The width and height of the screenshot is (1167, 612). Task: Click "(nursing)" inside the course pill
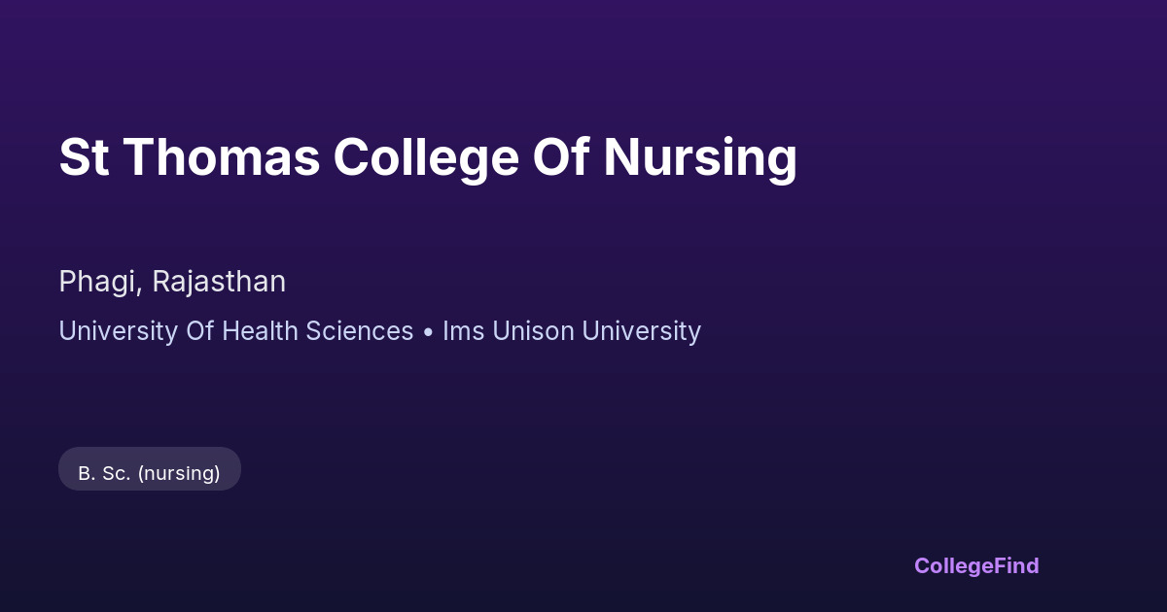(x=179, y=474)
